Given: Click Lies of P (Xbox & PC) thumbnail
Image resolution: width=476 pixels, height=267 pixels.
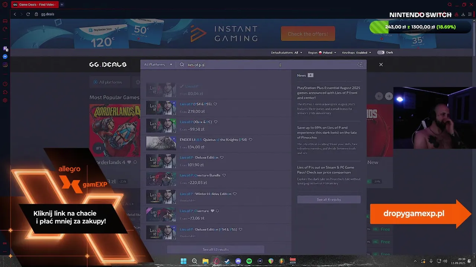Looking at the screenshot, I should tap(161, 126).
